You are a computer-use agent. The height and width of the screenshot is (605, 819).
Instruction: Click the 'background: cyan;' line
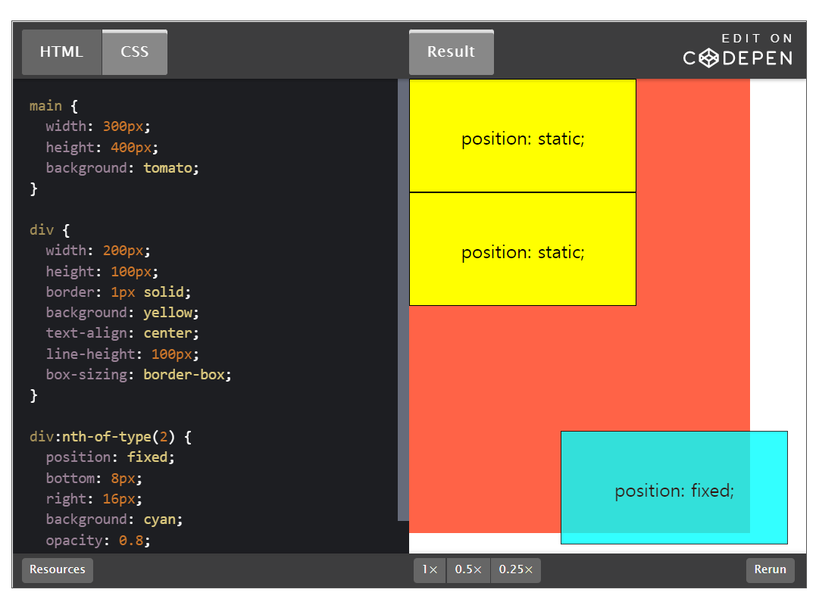pos(114,519)
